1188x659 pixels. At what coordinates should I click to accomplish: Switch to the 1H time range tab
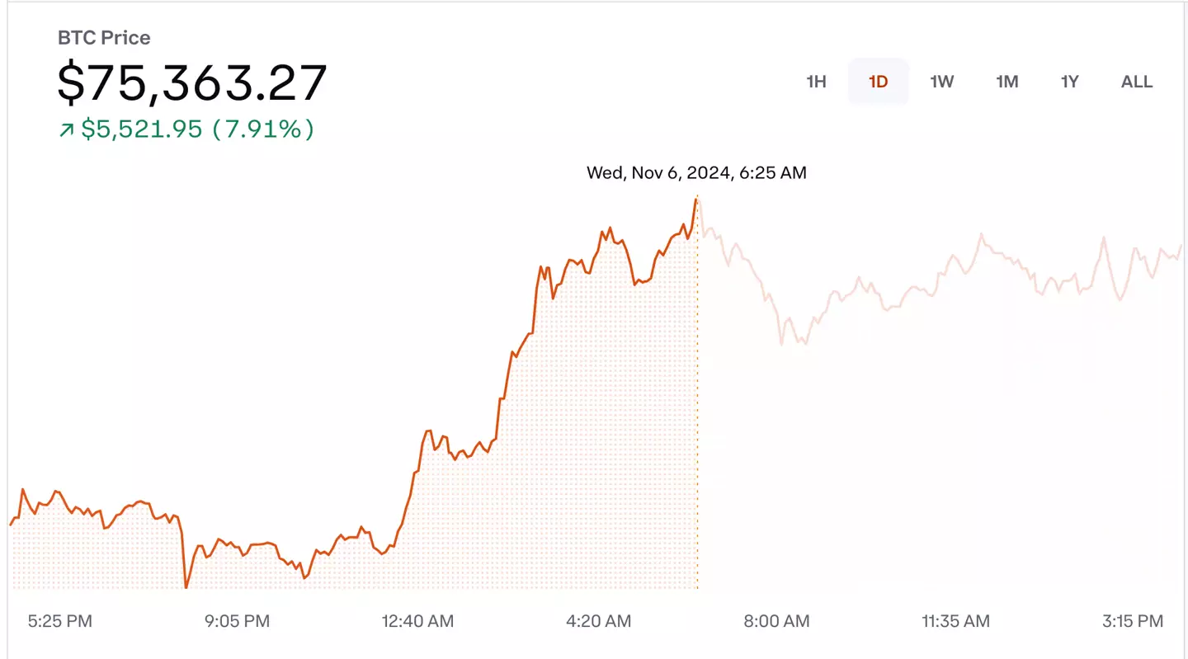815,82
